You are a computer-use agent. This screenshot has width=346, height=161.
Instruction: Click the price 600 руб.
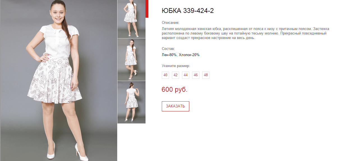(174, 90)
